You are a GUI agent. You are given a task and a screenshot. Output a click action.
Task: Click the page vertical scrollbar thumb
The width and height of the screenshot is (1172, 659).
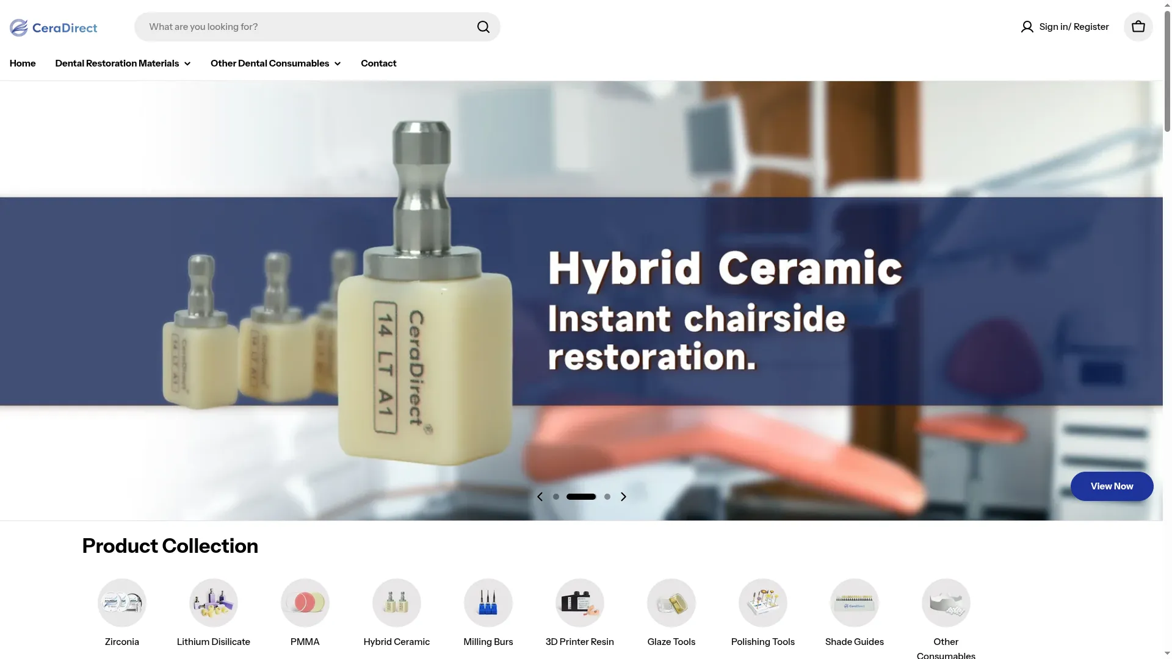1167,70
